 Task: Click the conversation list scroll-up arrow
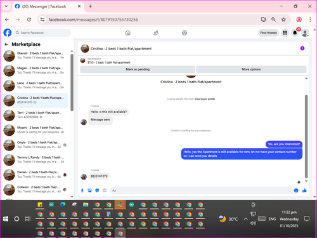coord(72,51)
